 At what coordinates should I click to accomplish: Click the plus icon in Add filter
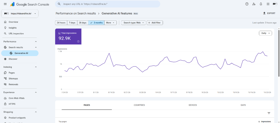pos(149,23)
